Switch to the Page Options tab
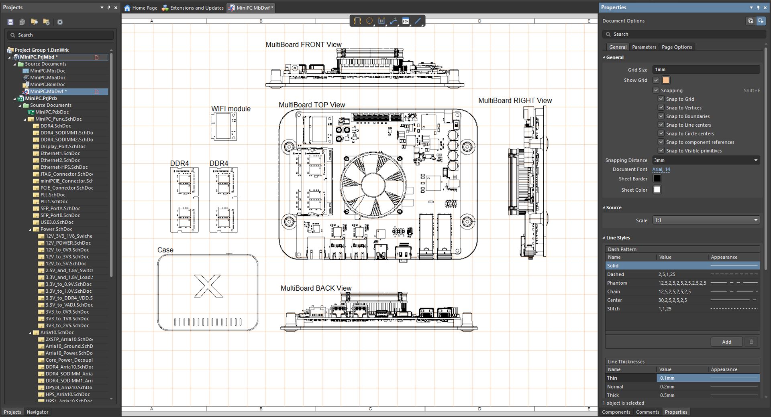The width and height of the screenshot is (771, 417). (677, 47)
